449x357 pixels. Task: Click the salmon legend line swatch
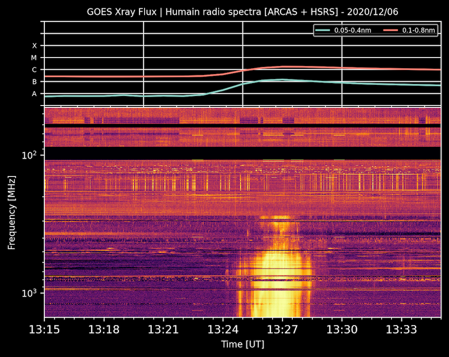(x=391, y=30)
